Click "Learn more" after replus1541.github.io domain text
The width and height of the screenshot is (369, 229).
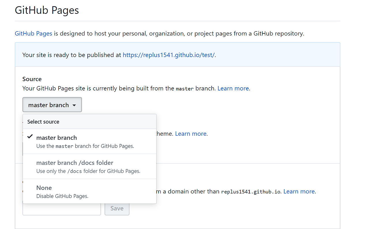pos(299,192)
